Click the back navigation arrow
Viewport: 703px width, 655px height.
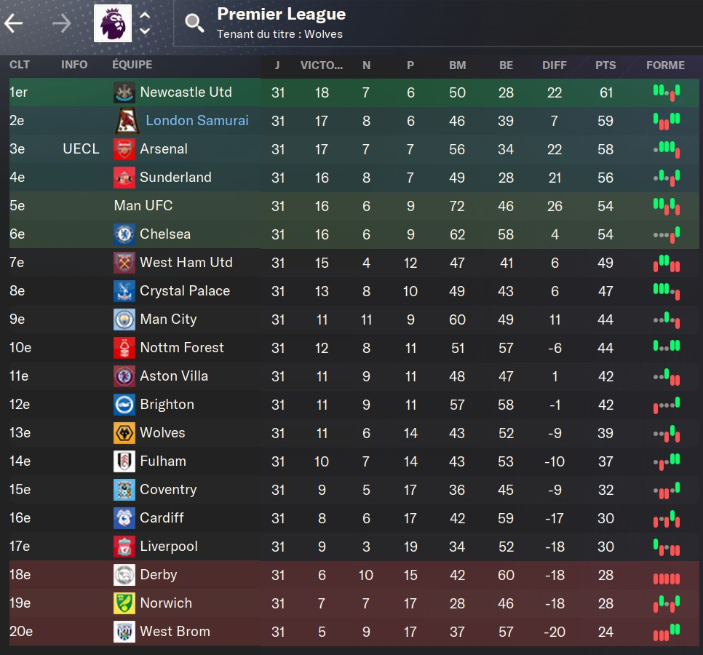(13, 23)
